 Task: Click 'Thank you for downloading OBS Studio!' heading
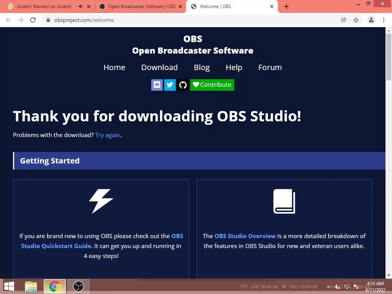[157, 116]
